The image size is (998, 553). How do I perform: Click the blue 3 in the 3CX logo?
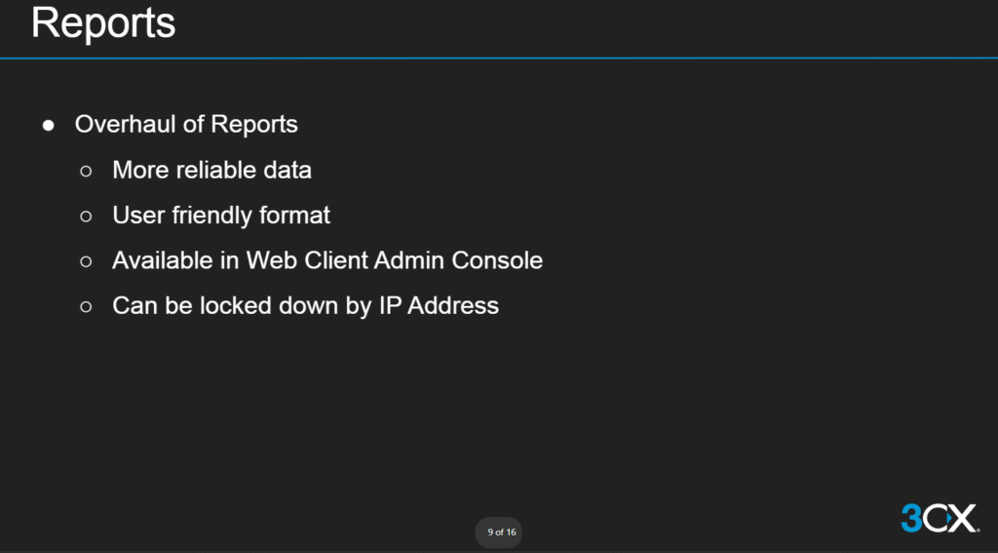coord(910,518)
